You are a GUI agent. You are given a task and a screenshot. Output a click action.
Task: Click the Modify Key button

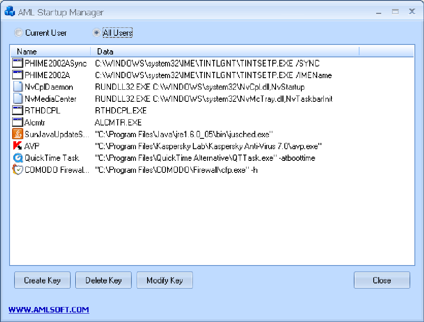[165, 280]
